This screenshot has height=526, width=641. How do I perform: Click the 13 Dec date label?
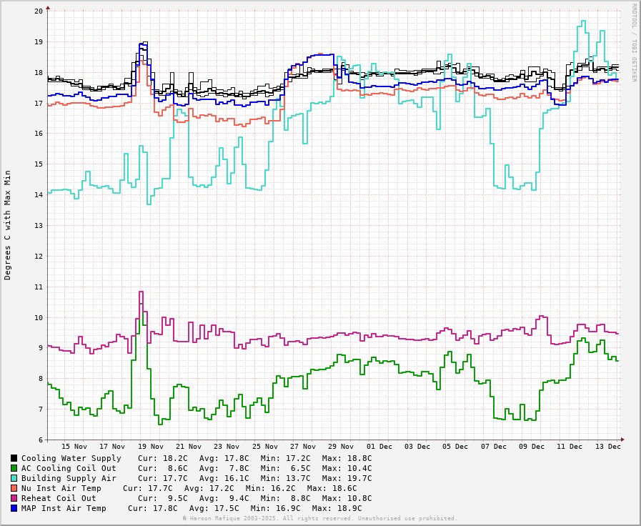[x=608, y=447]
